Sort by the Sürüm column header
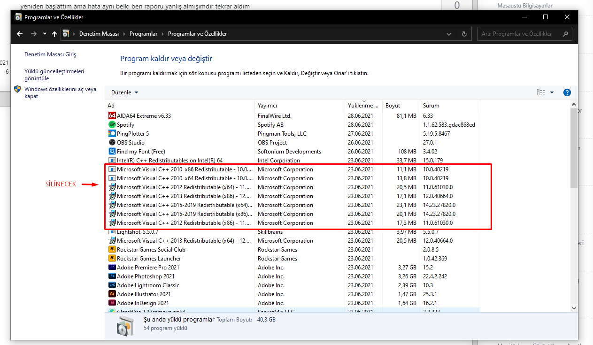Screen dimensions: 593x345 tap(450, 106)
